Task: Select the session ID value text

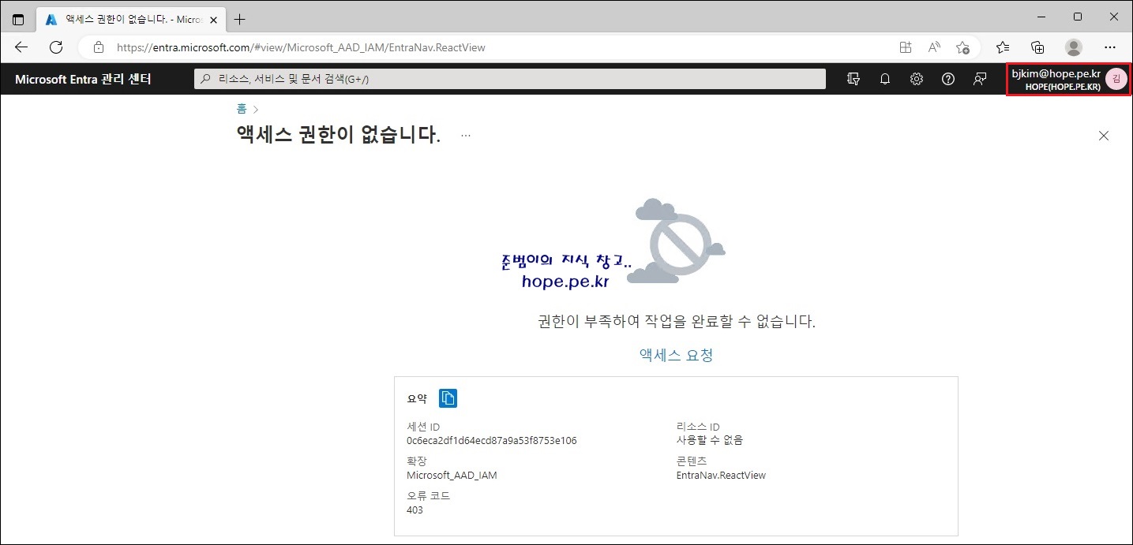Action: (491, 440)
